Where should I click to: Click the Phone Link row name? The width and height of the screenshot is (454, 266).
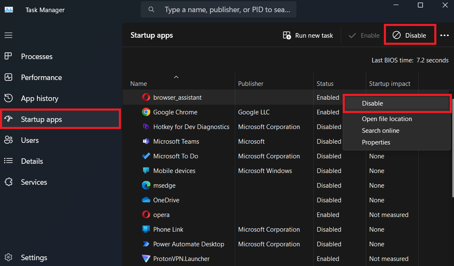tap(168, 229)
